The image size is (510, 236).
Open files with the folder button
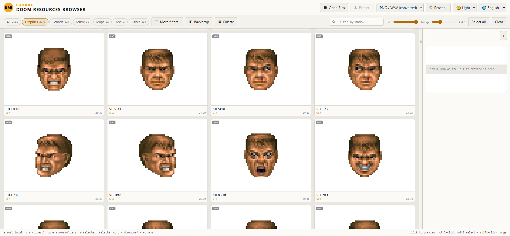(x=334, y=8)
